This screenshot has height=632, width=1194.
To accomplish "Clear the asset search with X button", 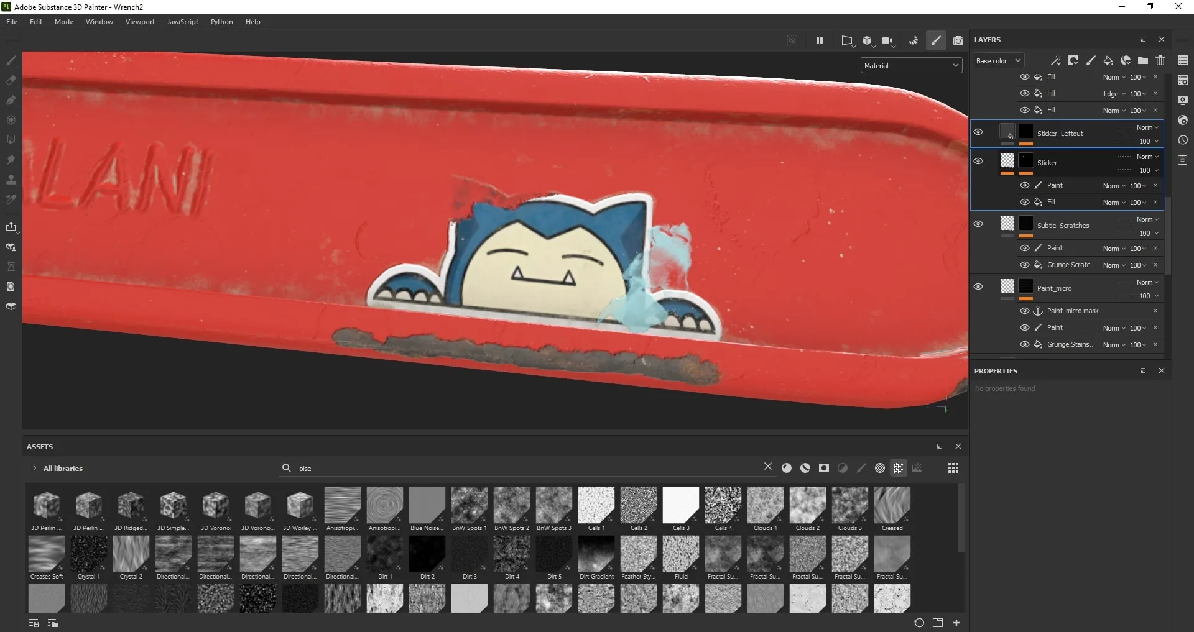I will [x=768, y=467].
